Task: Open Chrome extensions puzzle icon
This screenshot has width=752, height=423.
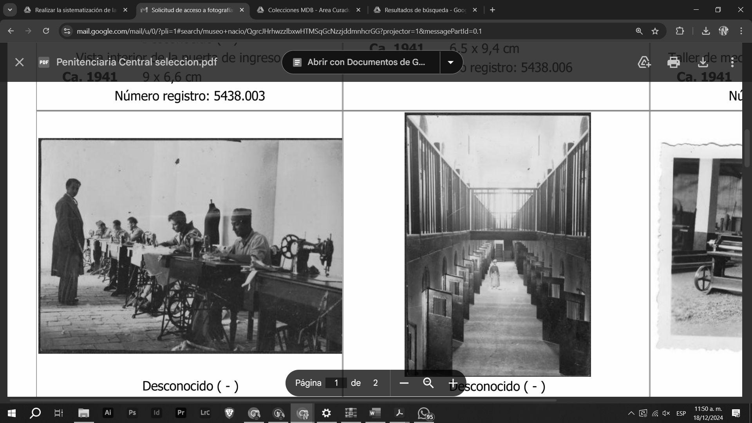Action: pyautogui.click(x=680, y=31)
